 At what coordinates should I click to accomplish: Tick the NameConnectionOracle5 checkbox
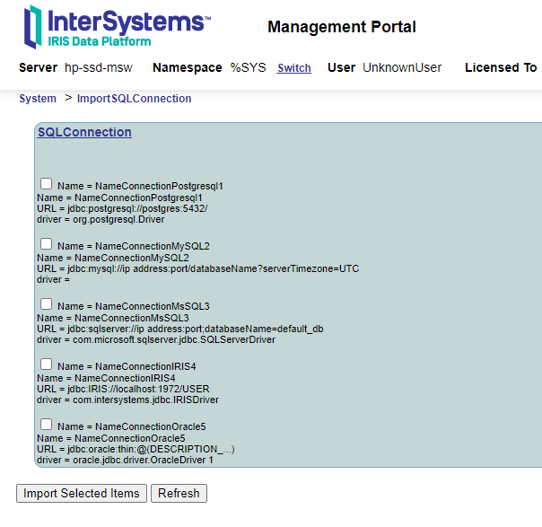pos(47,425)
